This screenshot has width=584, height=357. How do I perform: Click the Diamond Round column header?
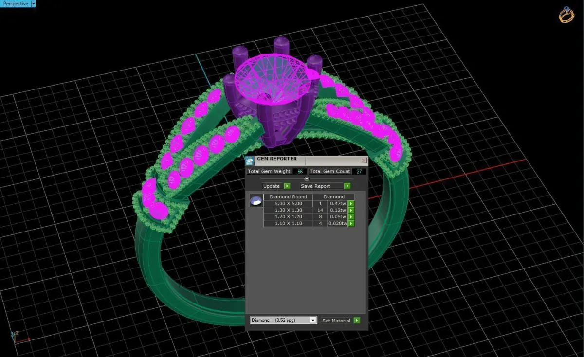288,197
